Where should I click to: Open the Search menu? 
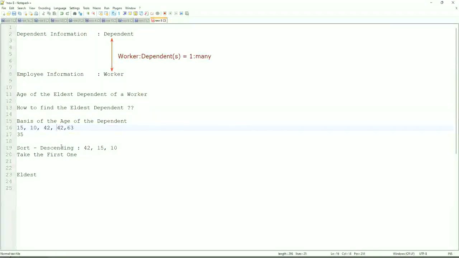22,8
